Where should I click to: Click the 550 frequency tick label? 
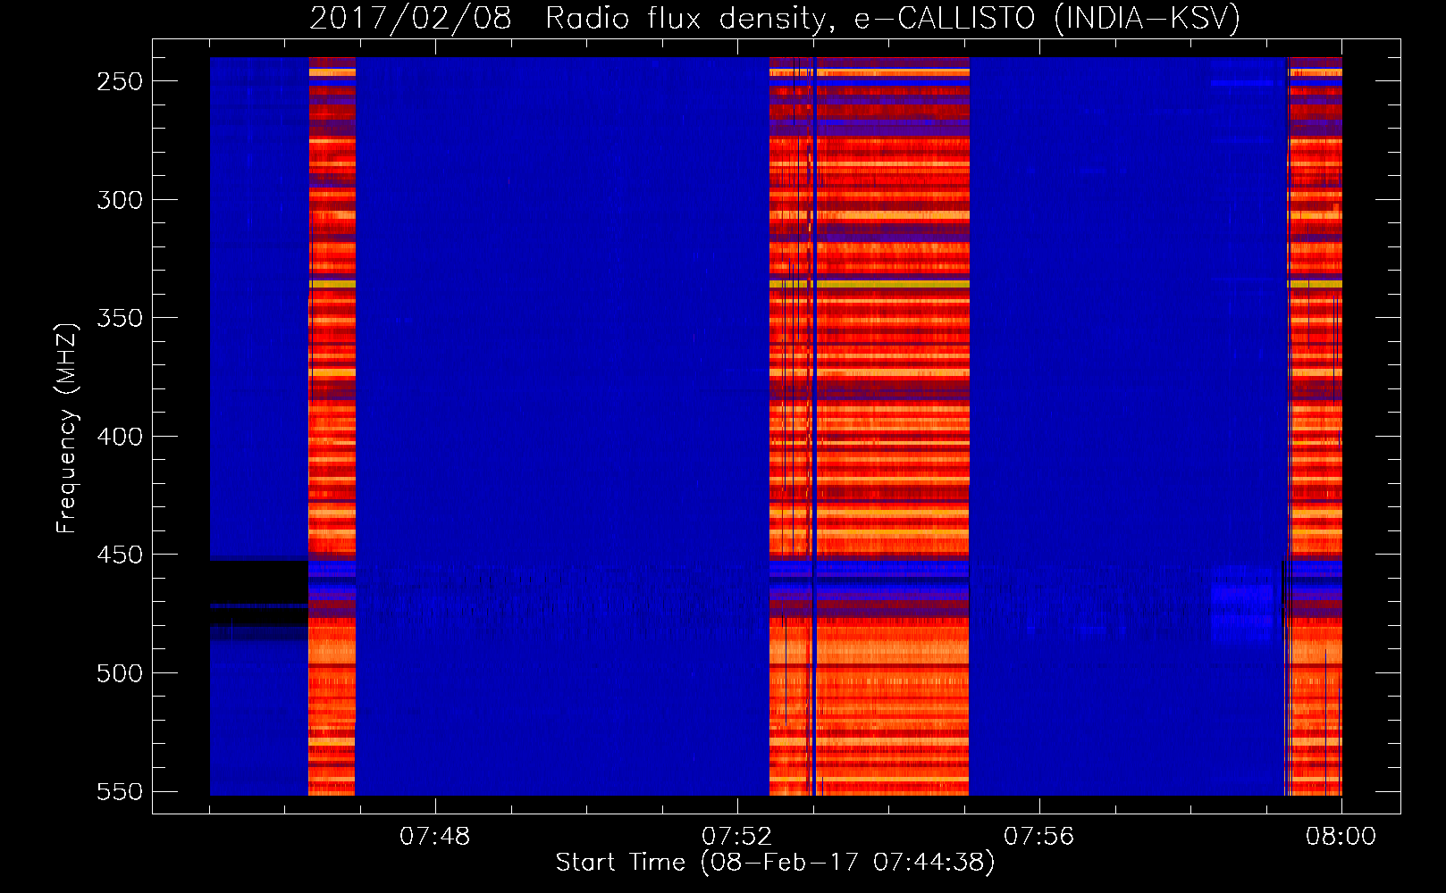(120, 792)
